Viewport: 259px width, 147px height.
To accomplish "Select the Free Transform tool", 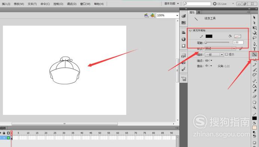I will [255, 28].
